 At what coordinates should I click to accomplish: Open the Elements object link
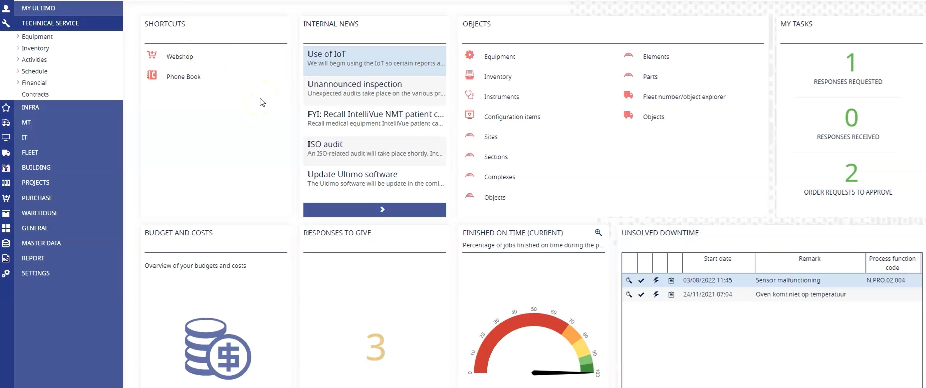pyautogui.click(x=656, y=57)
